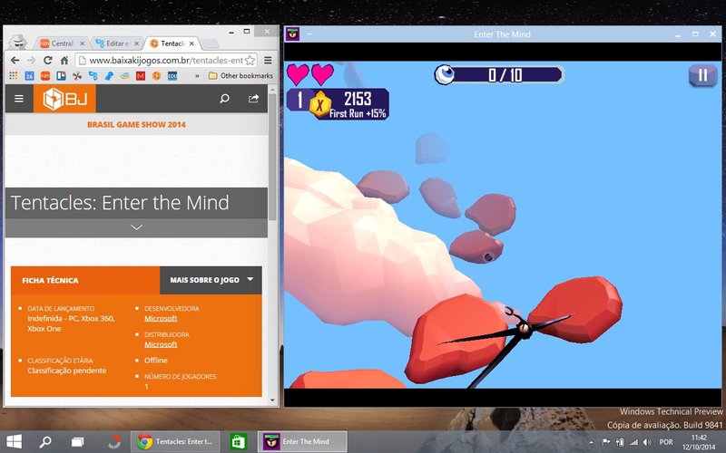
Task: Bookmark this page with the star icon
Action: click(250, 60)
